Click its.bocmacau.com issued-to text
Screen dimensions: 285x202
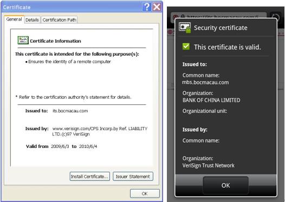(70, 111)
